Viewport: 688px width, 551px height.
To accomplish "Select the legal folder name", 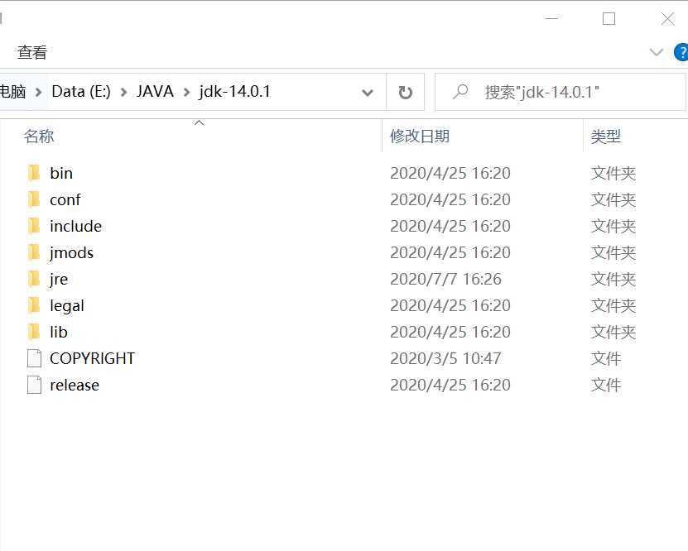I will tap(67, 305).
